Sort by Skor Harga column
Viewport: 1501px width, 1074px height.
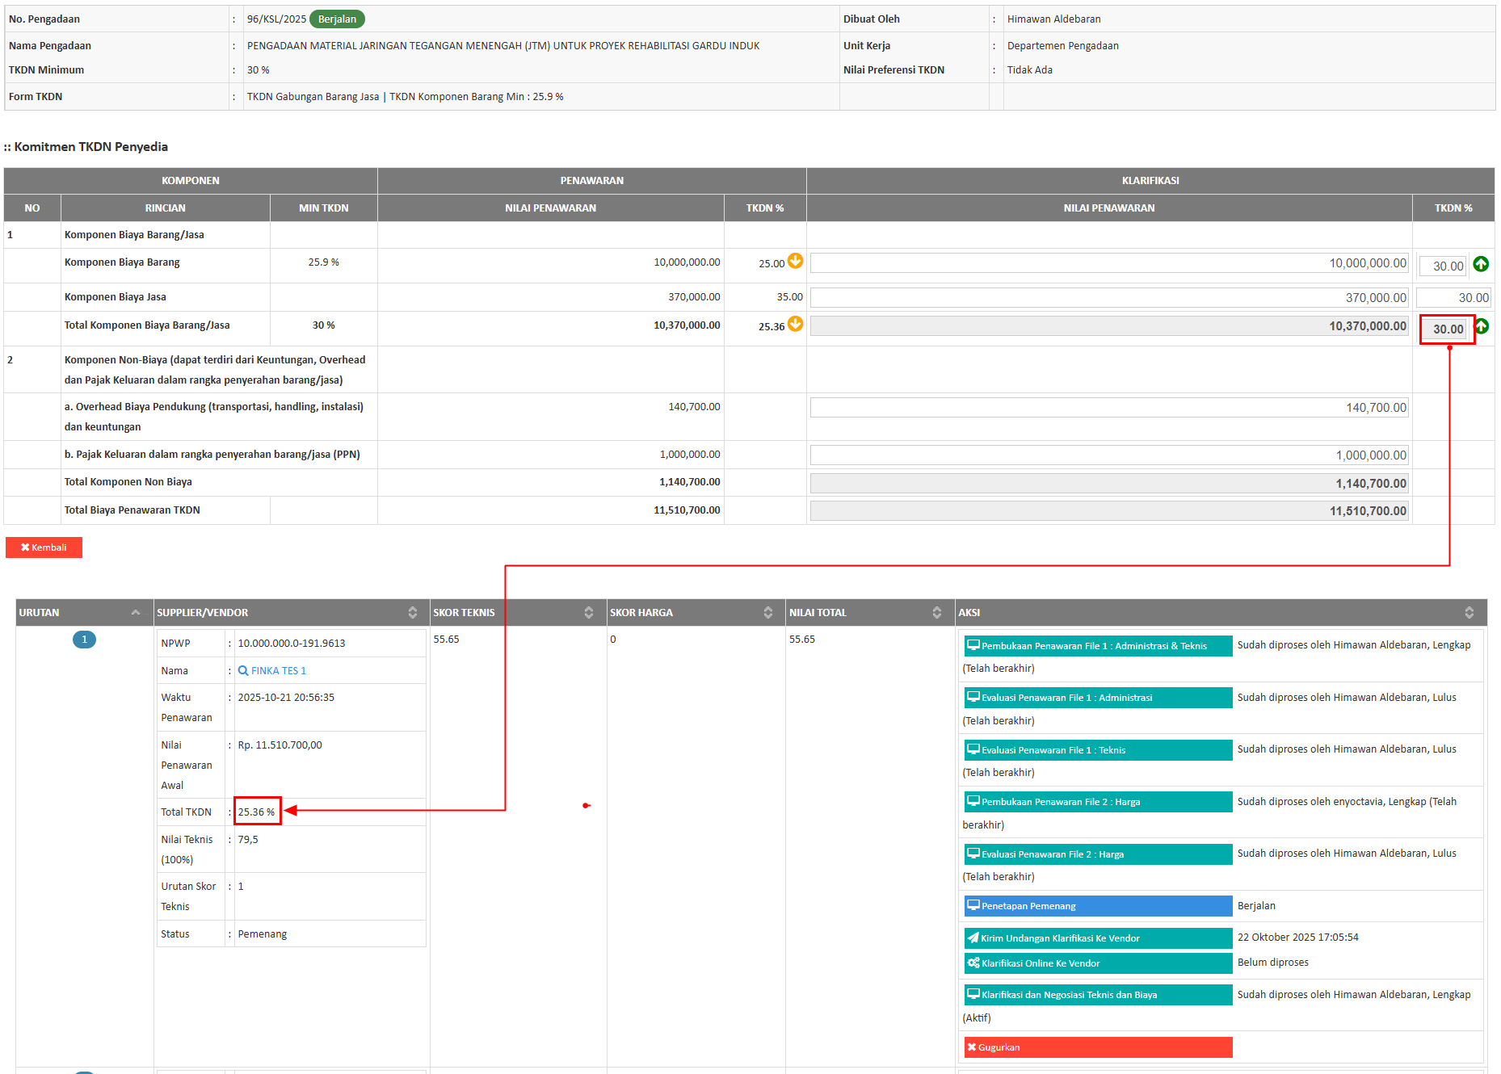(767, 613)
